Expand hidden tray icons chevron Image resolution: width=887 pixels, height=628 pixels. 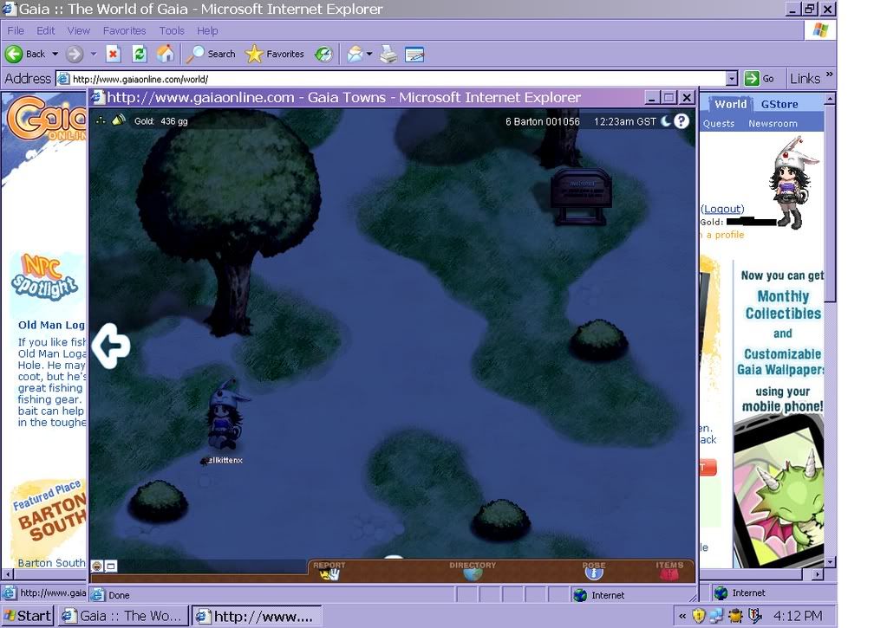[x=682, y=616]
